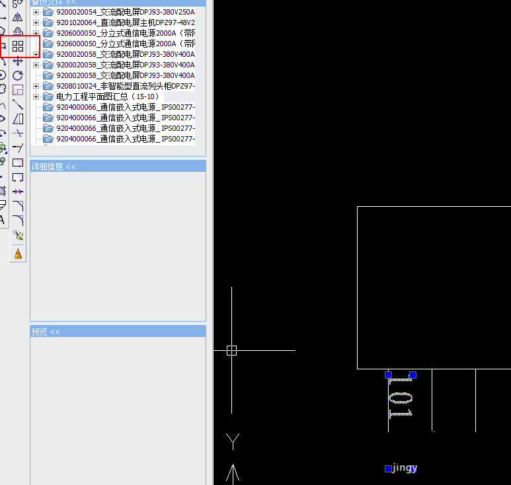Pick the Rotate tool
The image size is (511, 485).
pos(18,75)
